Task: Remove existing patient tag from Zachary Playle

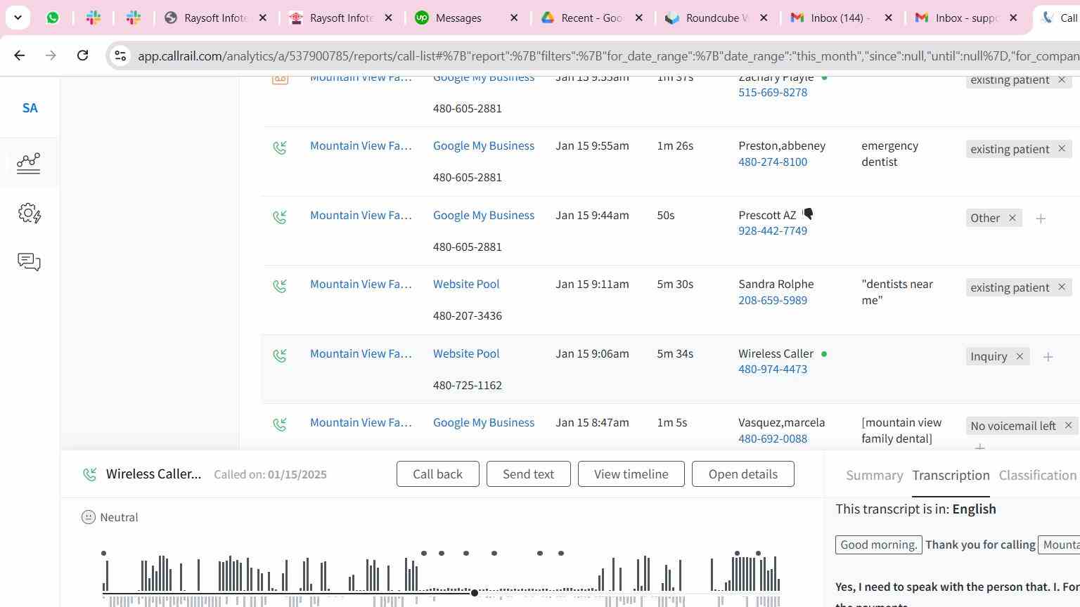Action: pyautogui.click(x=1062, y=79)
